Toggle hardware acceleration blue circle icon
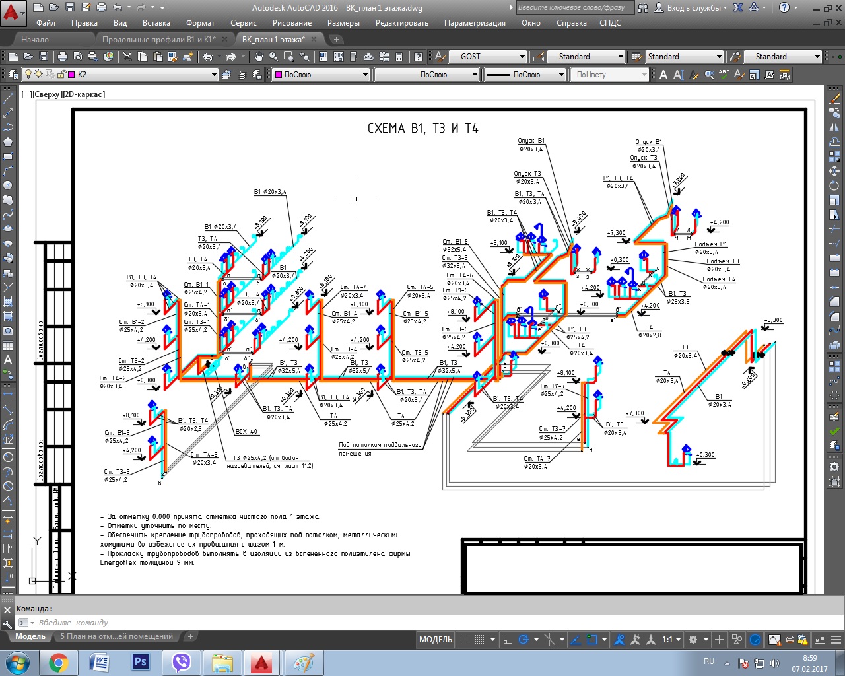Screen dimensions: 845x676 (x=755, y=639)
